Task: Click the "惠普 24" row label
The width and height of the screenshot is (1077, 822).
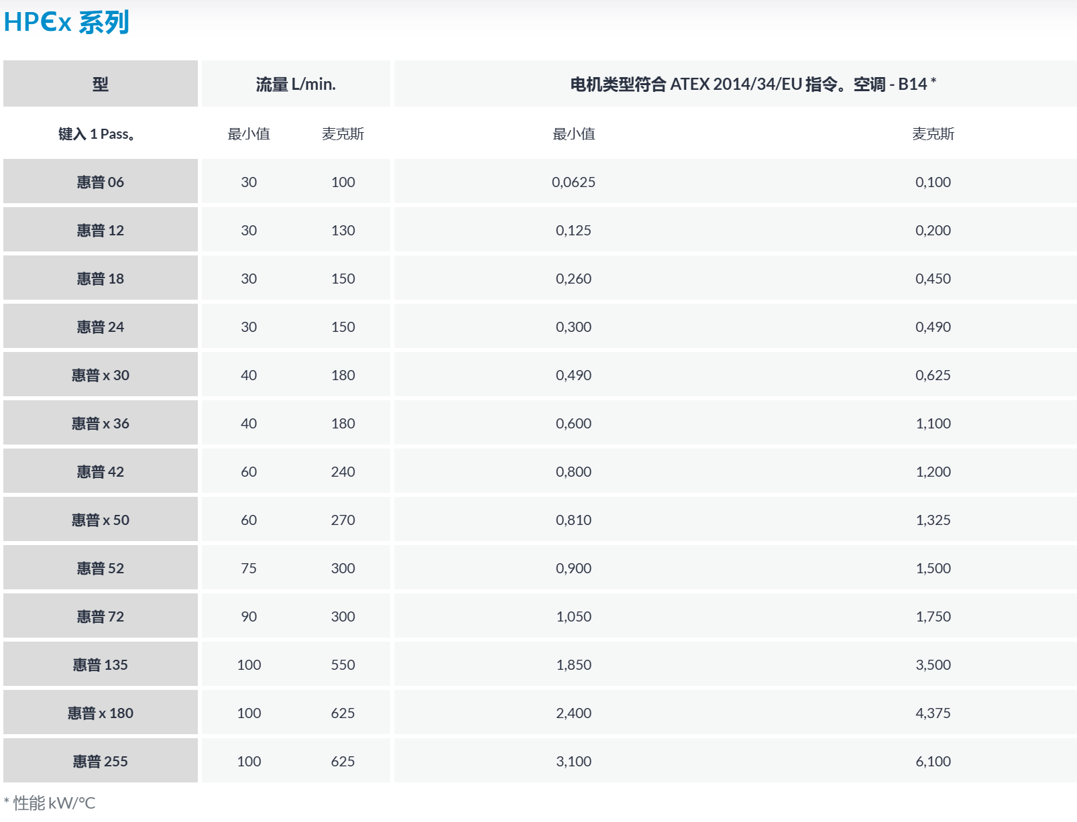Action: point(101,327)
